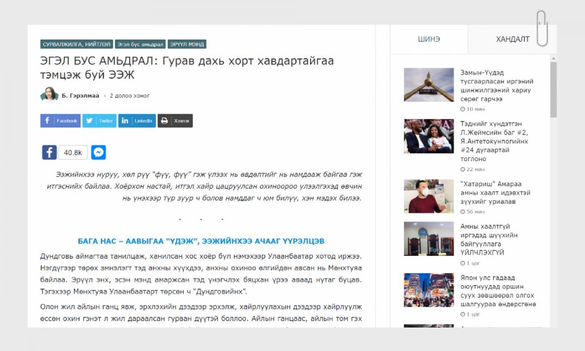Share the article on Twitter

[x=99, y=121]
